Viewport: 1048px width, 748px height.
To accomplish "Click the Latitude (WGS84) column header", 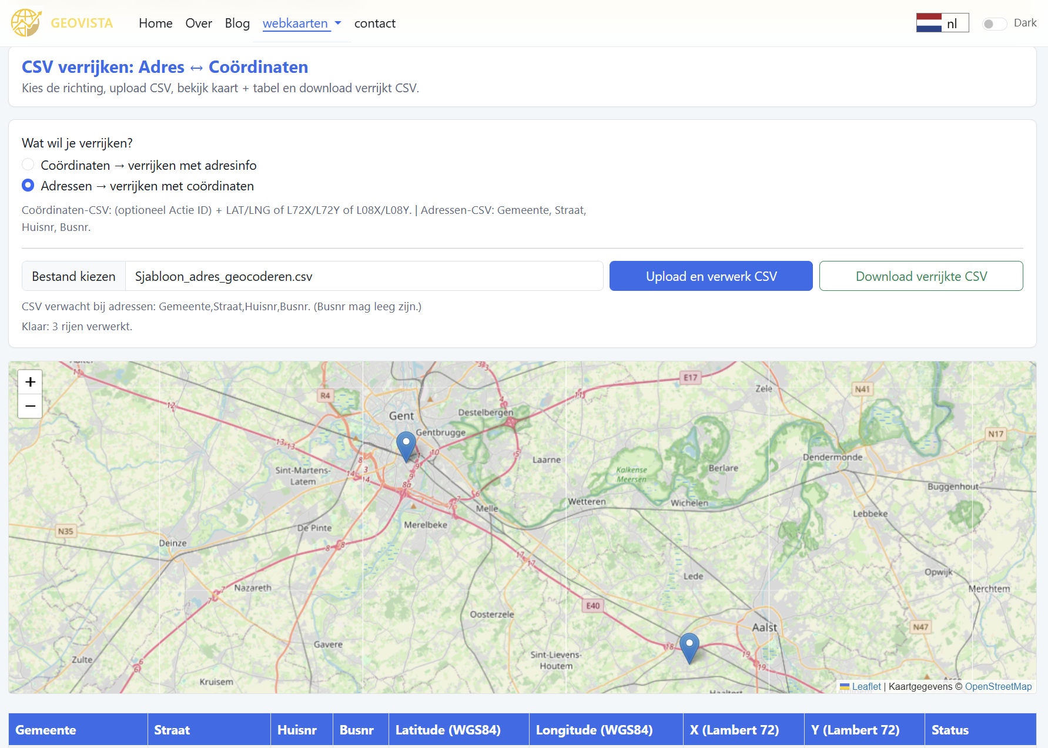I will pos(448,730).
